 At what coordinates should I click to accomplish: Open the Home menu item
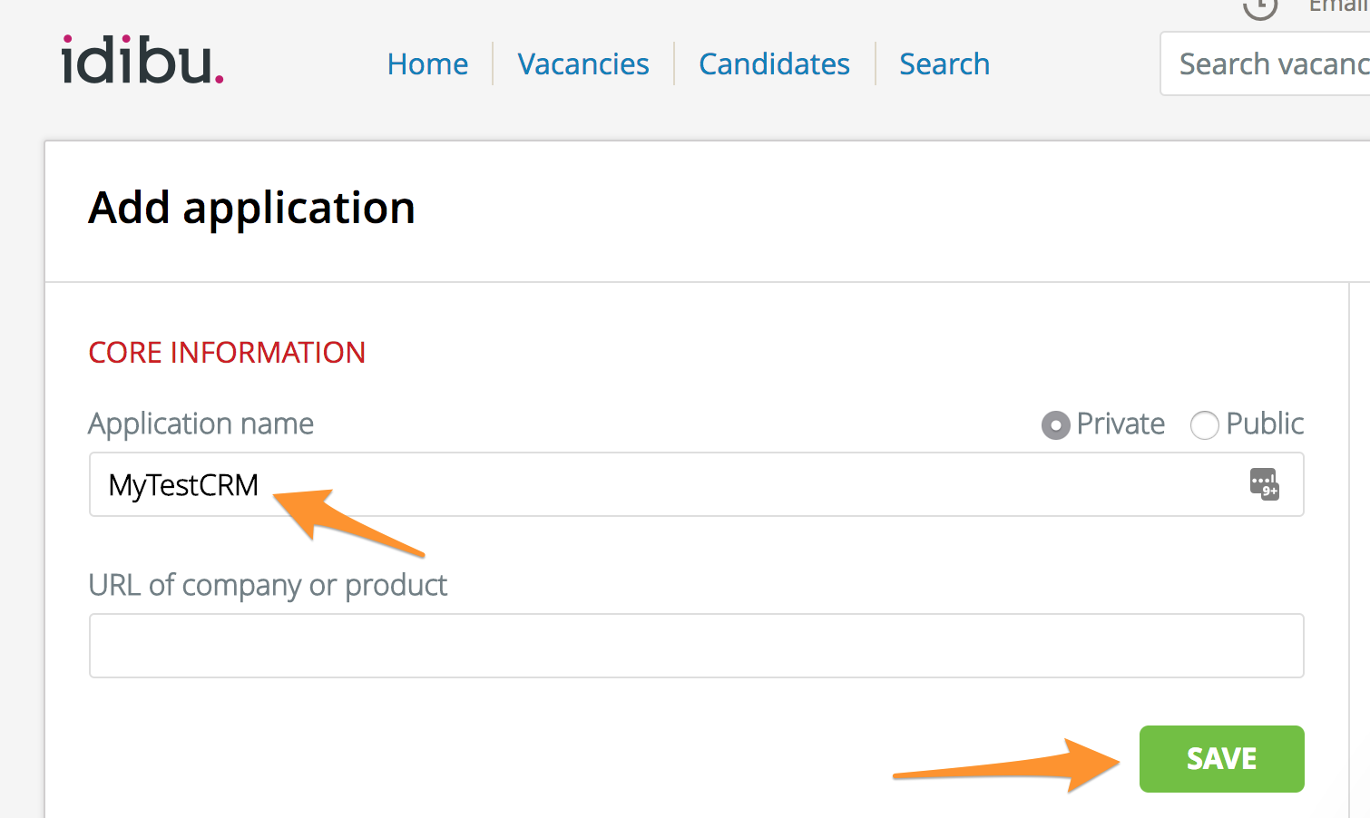(427, 64)
